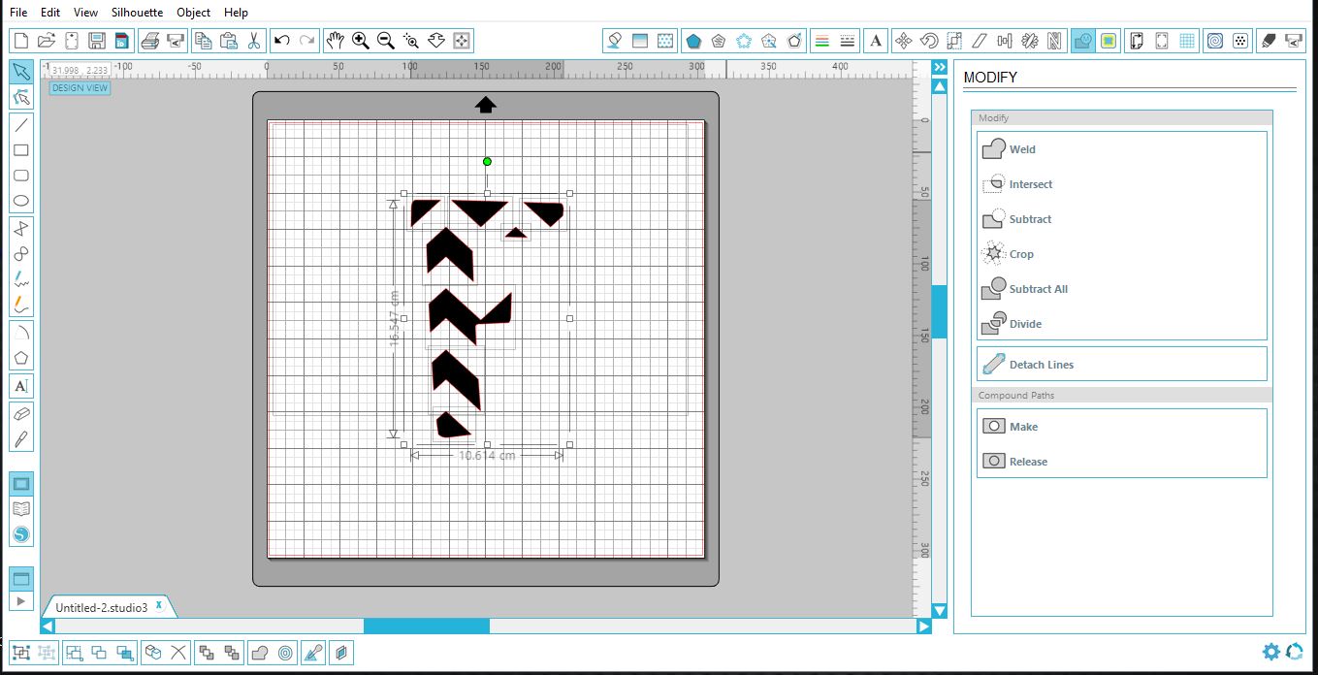This screenshot has height=675, width=1318.
Task: Select the Zoom In tool
Action: (x=360, y=41)
